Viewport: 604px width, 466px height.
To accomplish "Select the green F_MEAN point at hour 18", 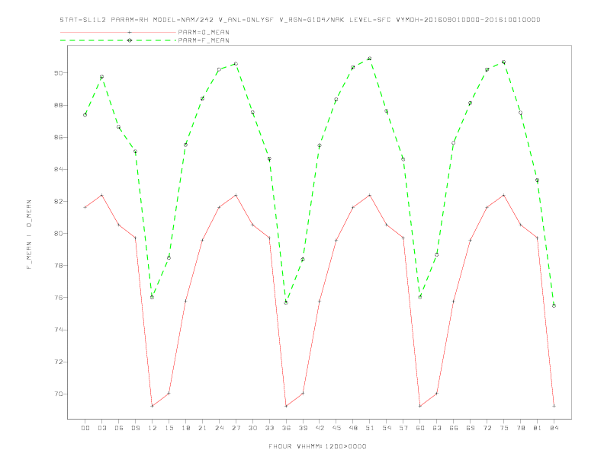I will [x=185, y=145].
